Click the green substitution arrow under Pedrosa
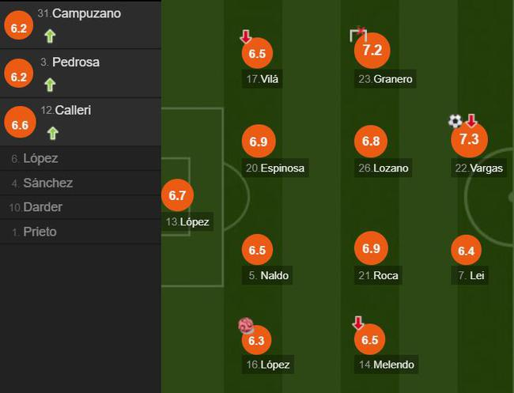The height and width of the screenshot is (393, 514). 50,85
